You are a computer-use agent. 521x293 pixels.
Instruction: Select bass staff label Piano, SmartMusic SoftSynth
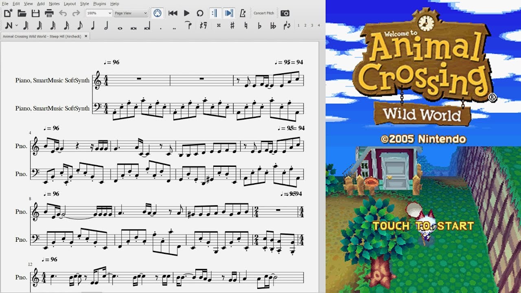[x=53, y=108]
